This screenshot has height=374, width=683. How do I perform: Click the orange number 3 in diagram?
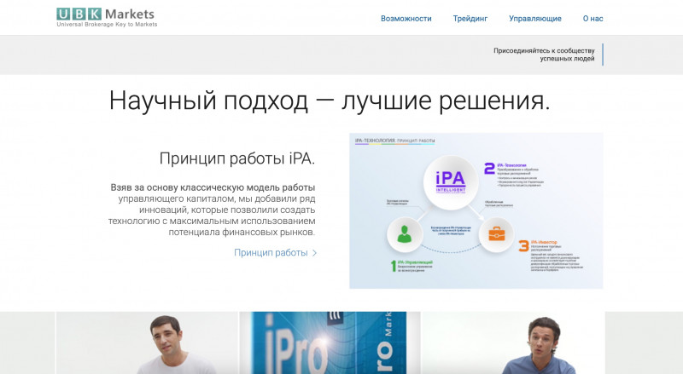tap(524, 245)
